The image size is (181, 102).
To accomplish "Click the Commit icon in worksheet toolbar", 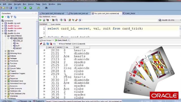I will [61, 20].
